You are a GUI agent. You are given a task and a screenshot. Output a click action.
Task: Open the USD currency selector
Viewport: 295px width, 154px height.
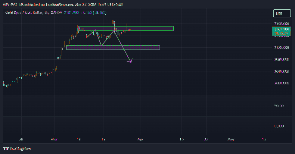282,13
